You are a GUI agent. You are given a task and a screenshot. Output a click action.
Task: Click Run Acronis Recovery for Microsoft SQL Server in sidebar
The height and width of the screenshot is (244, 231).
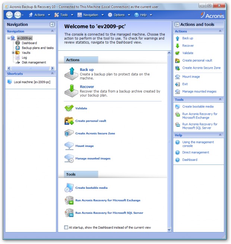coord(200,126)
